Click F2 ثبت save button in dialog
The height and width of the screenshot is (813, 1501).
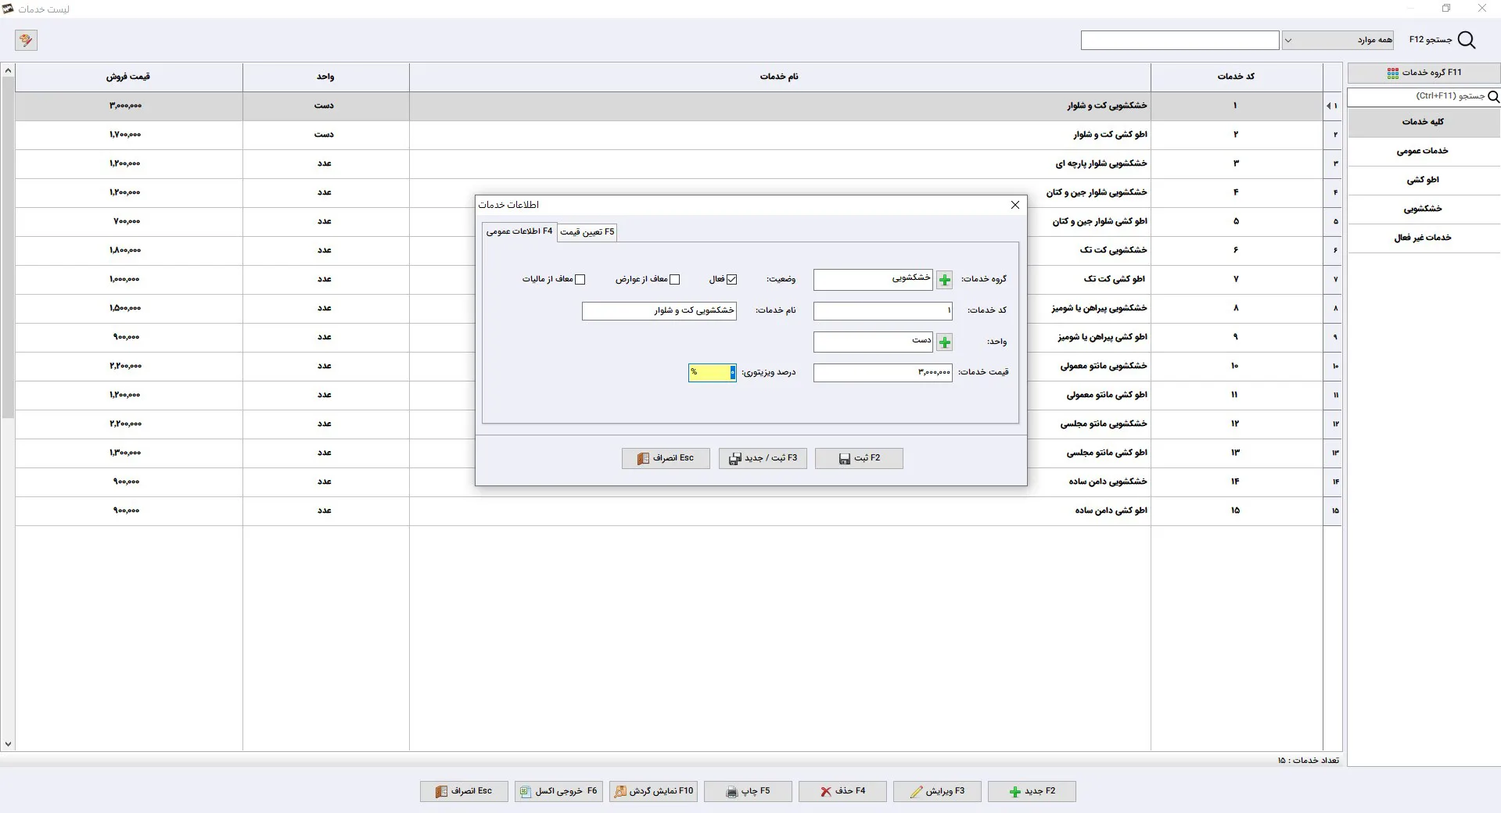tap(859, 458)
